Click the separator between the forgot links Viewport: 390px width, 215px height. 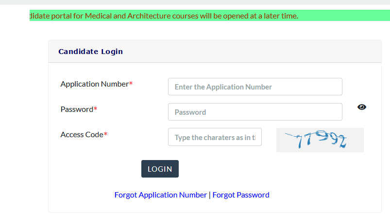210,195
